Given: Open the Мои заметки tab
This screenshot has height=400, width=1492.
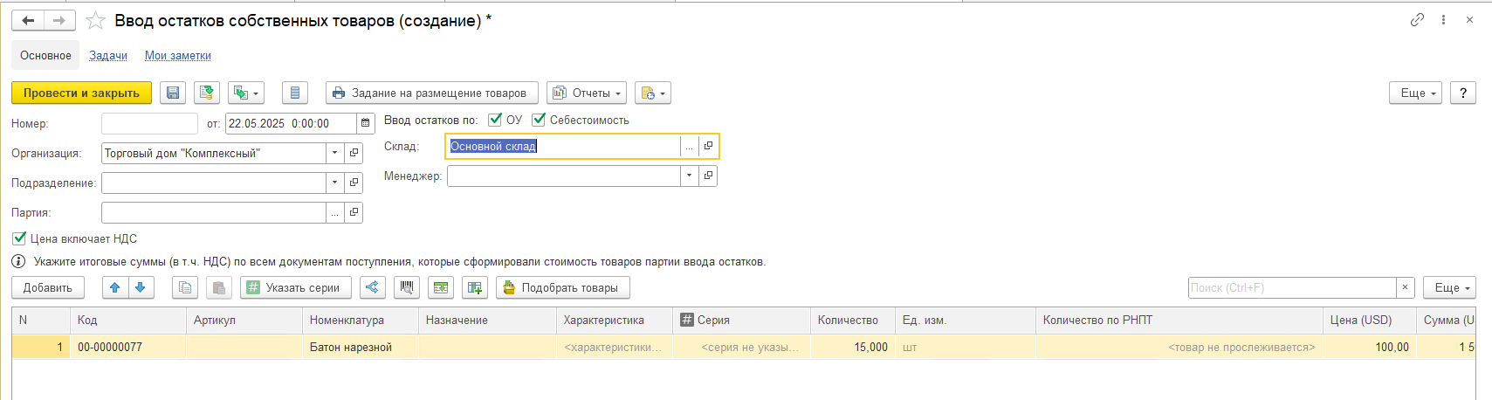Looking at the screenshot, I should [178, 55].
